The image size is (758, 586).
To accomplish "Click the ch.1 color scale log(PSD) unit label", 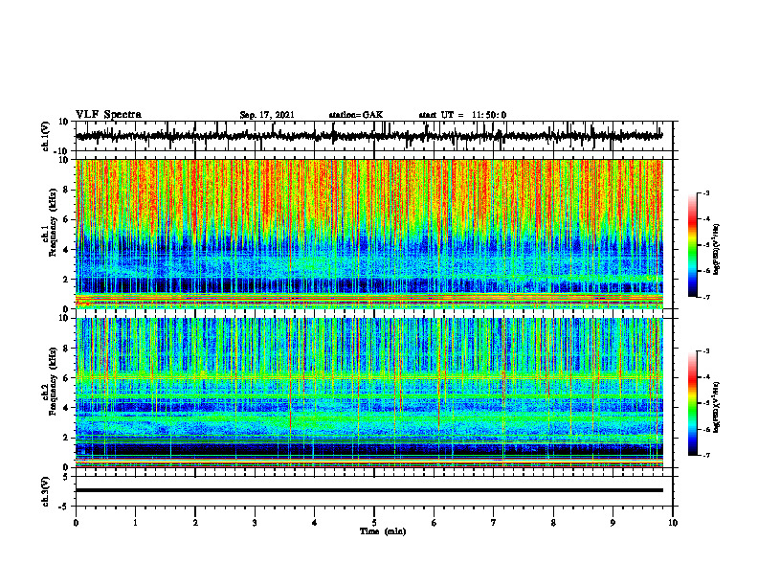I will (717, 249).
